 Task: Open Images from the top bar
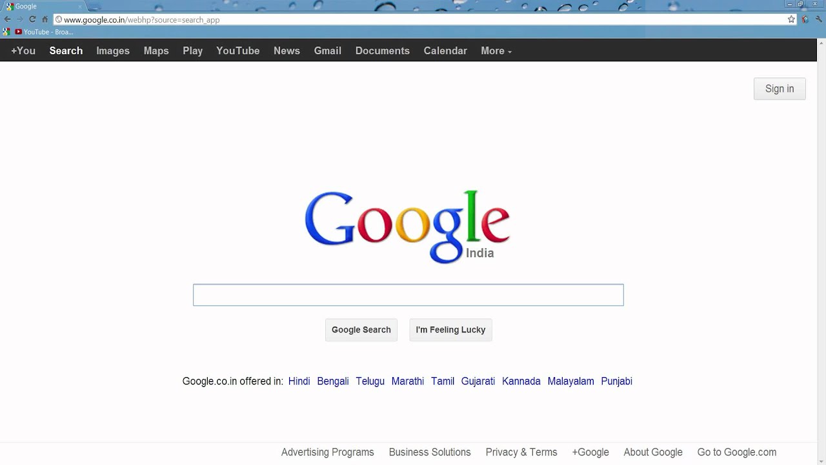pos(113,50)
